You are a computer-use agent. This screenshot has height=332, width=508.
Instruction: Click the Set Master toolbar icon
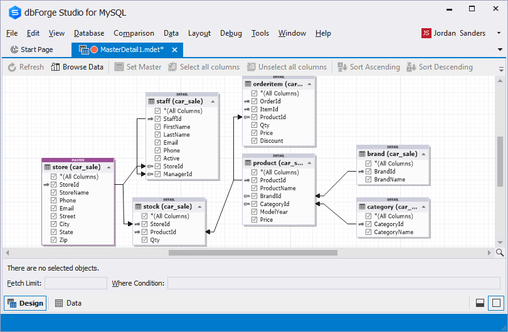[119, 67]
